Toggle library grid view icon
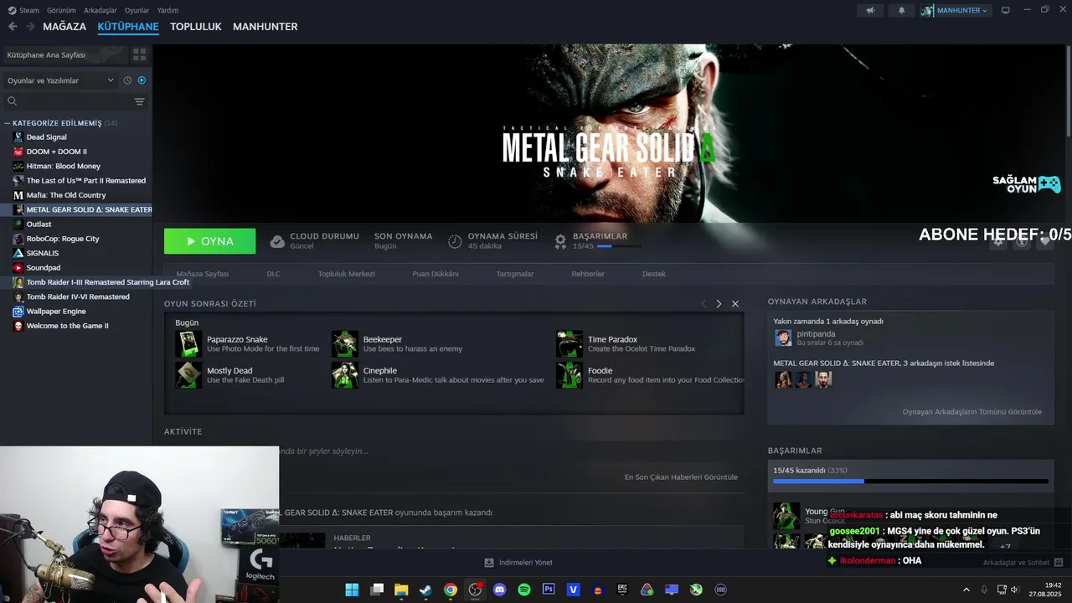 point(139,54)
